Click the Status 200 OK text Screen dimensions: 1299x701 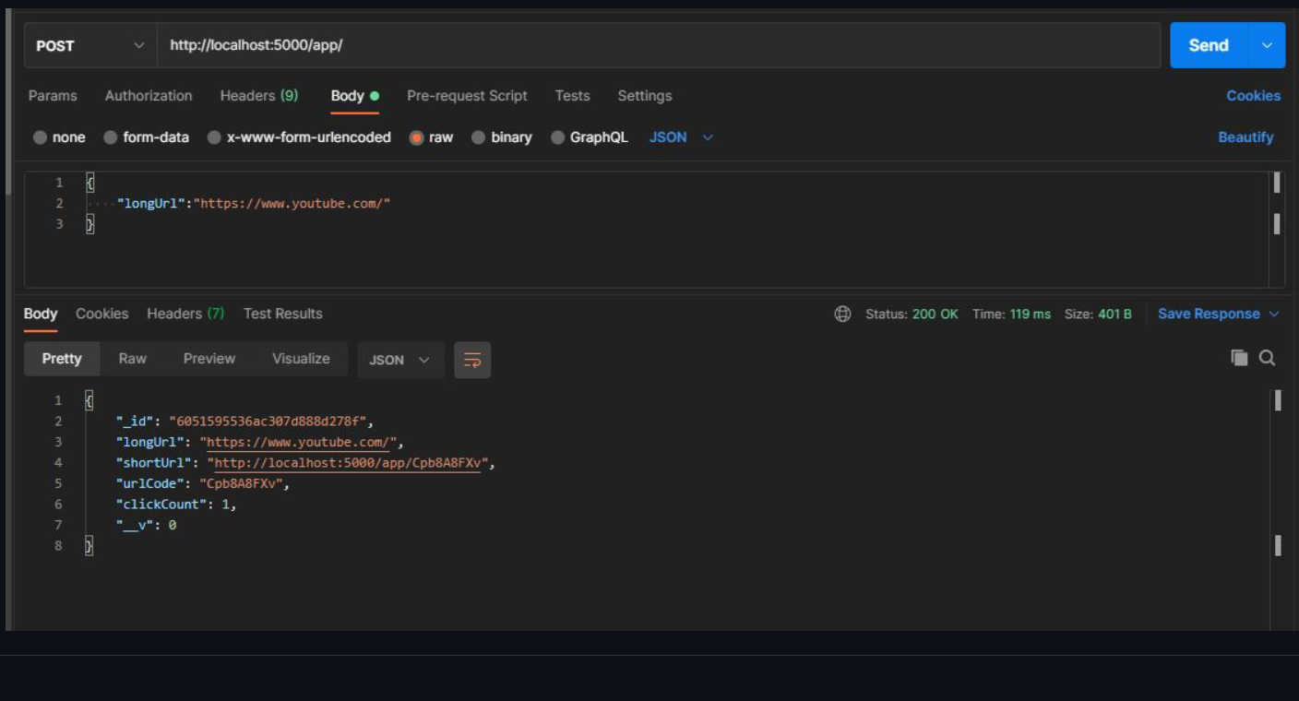[912, 314]
